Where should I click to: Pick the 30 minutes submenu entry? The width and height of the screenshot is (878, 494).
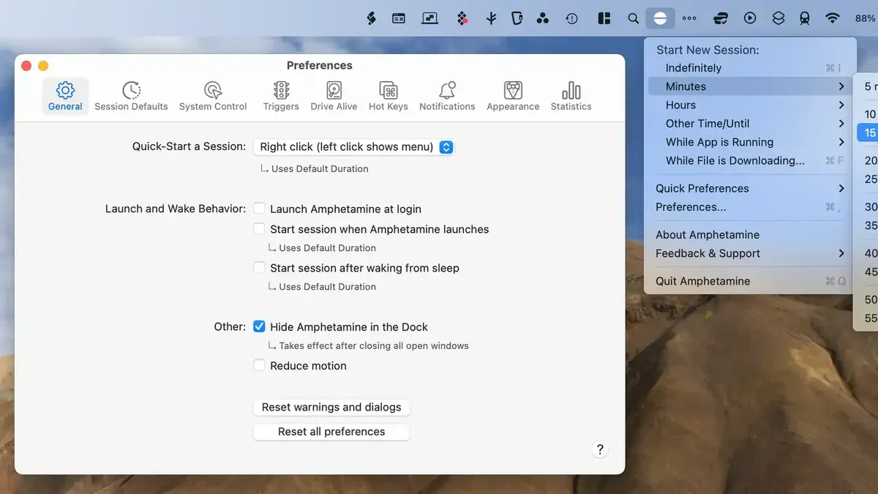coord(867,207)
